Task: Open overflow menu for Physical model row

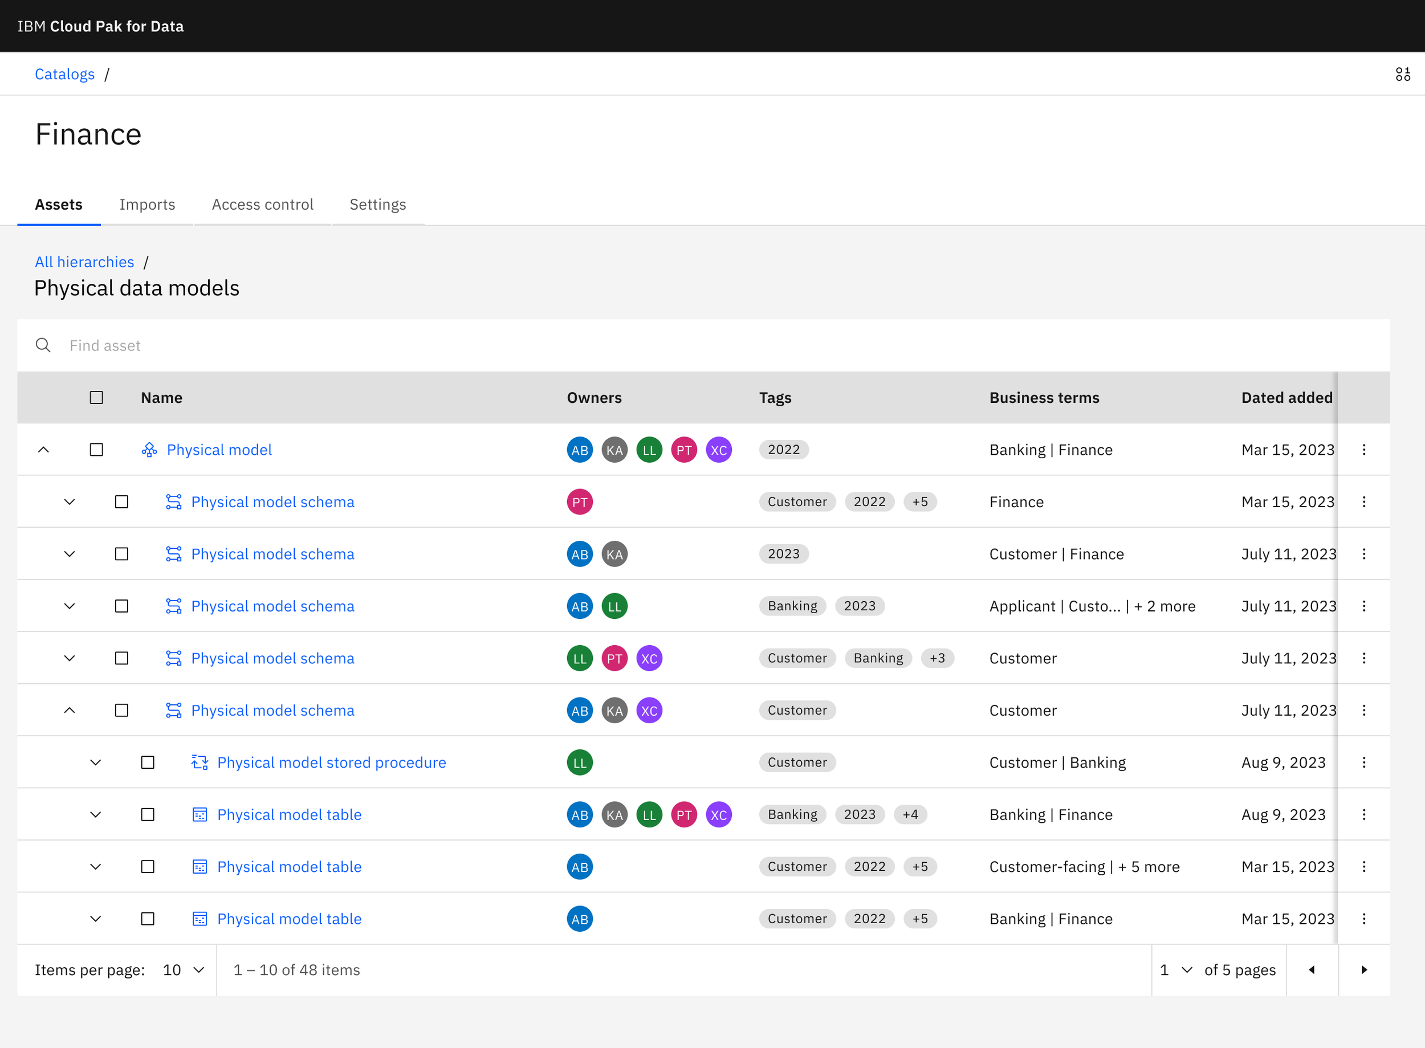Action: [1363, 450]
